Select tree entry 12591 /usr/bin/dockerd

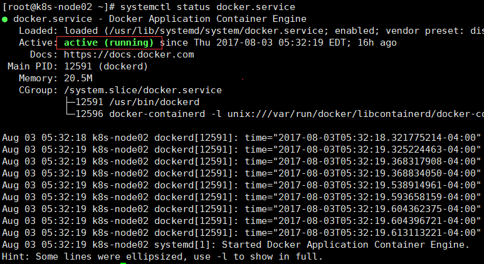click(x=137, y=102)
